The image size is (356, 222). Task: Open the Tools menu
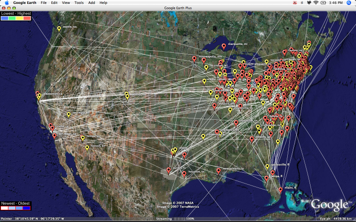point(79,3)
